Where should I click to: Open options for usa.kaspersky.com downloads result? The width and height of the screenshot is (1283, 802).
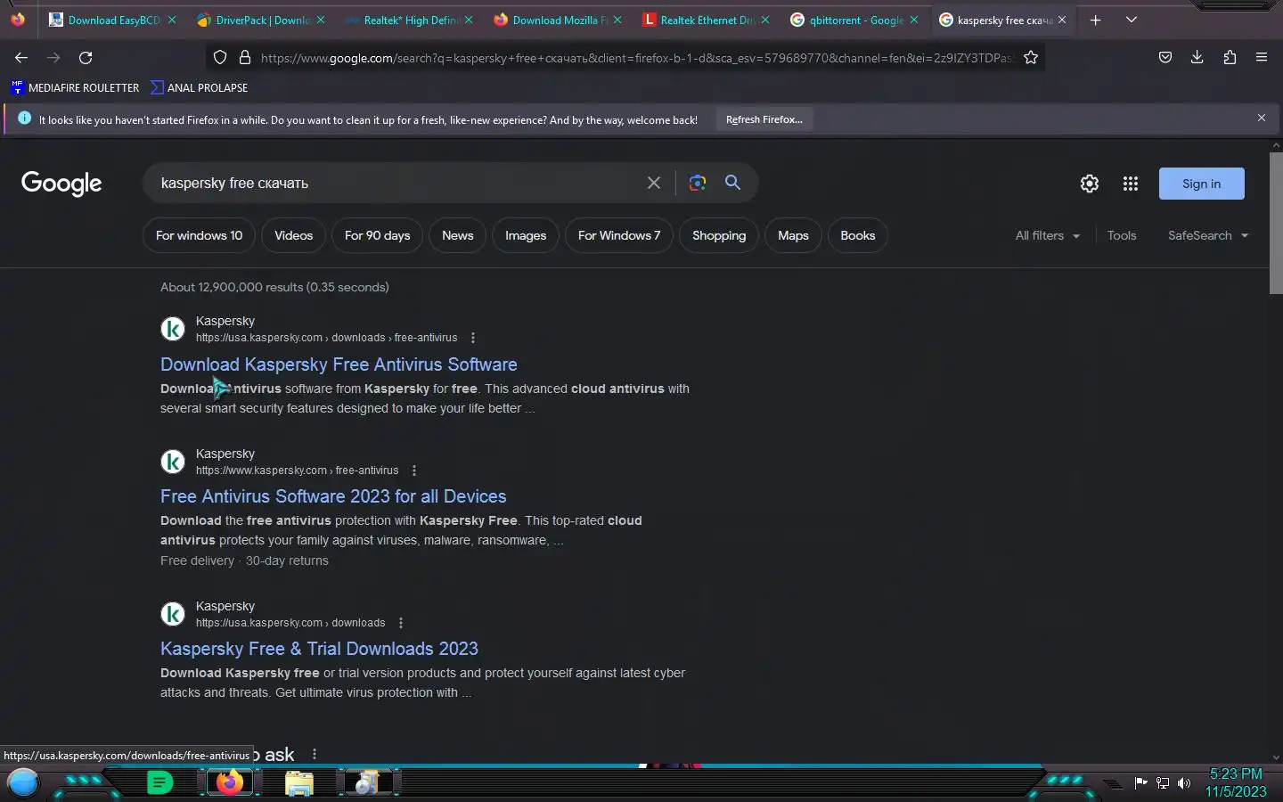(x=401, y=623)
